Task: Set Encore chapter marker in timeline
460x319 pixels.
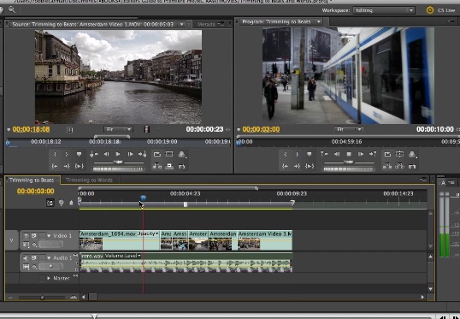Action: [x=61, y=203]
